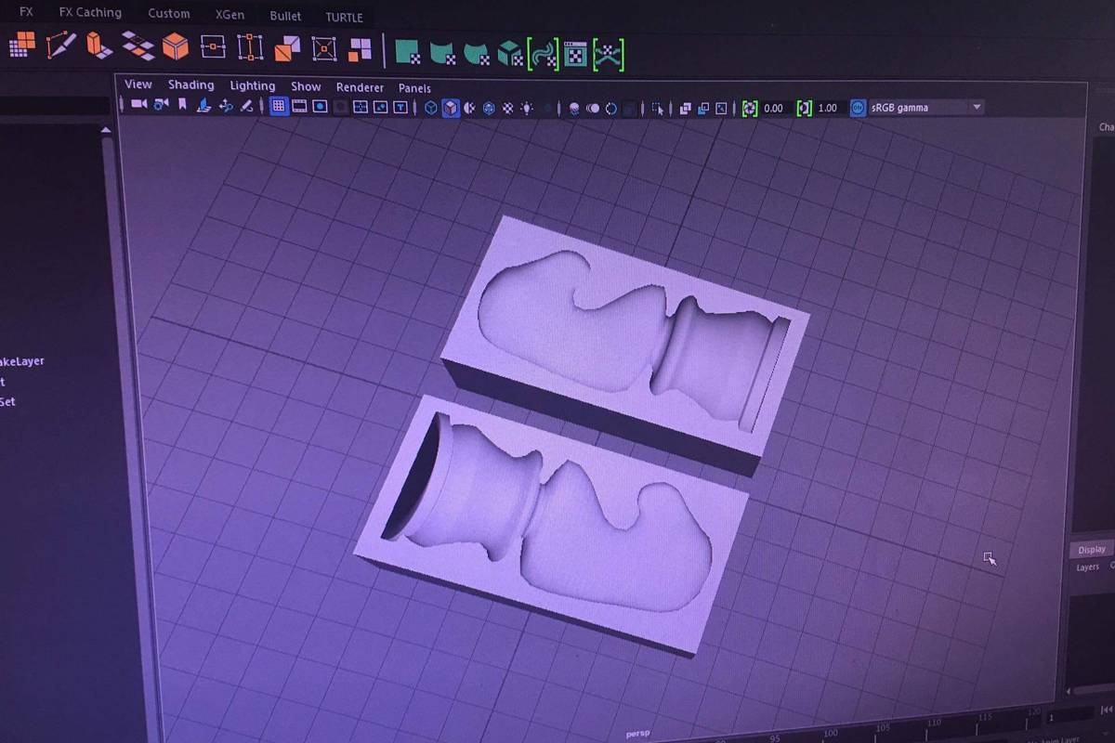1115x743 pixels.
Task: Open the Layers menu in Layer Editor
Action: (1087, 567)
